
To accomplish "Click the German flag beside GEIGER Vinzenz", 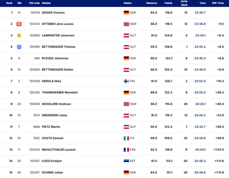I will [x=126, y=13].
